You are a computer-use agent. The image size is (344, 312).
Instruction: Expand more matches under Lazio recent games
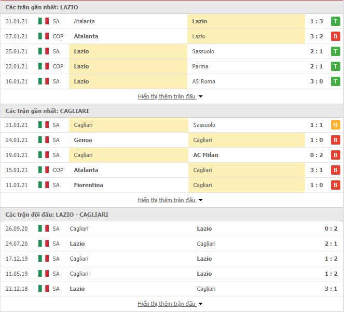click(170, 96)
